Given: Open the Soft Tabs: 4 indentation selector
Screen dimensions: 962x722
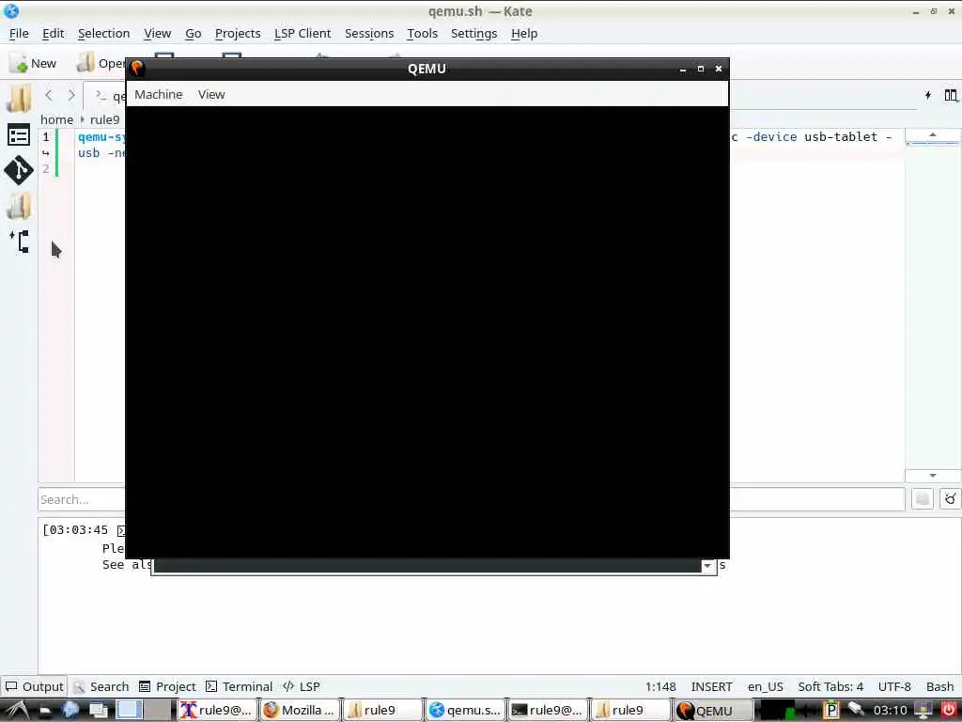Looking at the screenshot, I should pos(830,686).
